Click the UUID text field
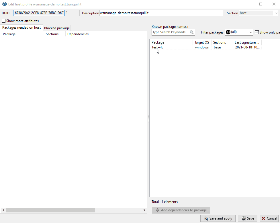Image resolution: width=280 pixels, height=223 pixels. [x=39, y=13]
